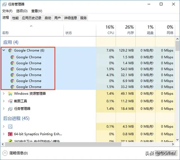Sort by the 状态 column header
The image size is (180, 160).
coord(80,30)
